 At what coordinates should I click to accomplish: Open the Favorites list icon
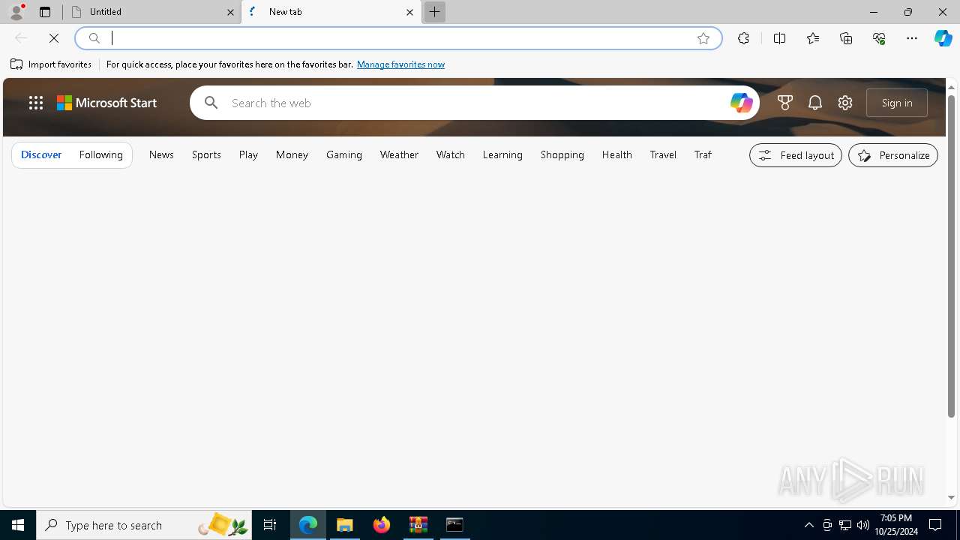813,38
